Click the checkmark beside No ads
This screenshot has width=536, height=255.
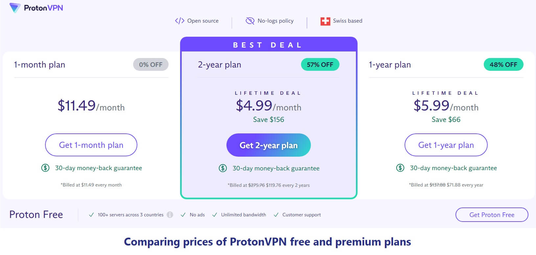click(x=183, y=215)
